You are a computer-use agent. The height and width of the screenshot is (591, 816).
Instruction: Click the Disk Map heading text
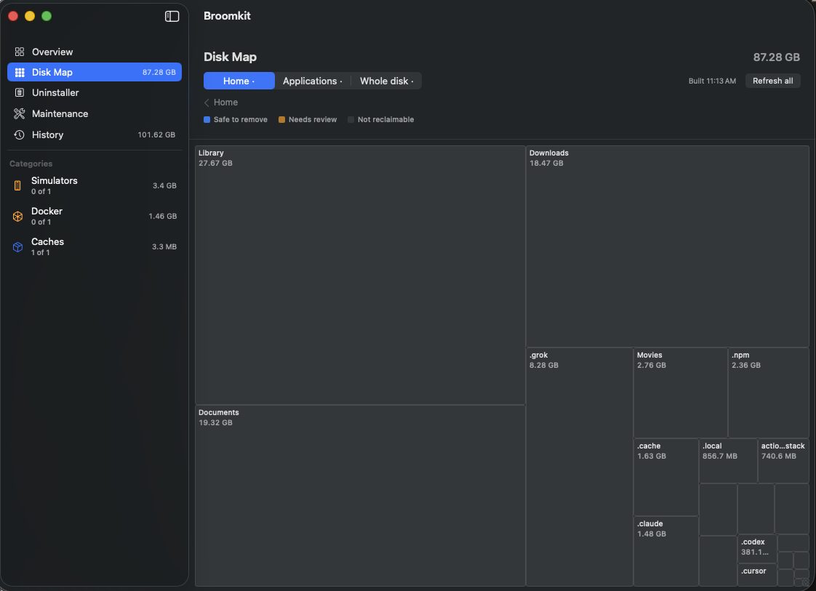230,57
